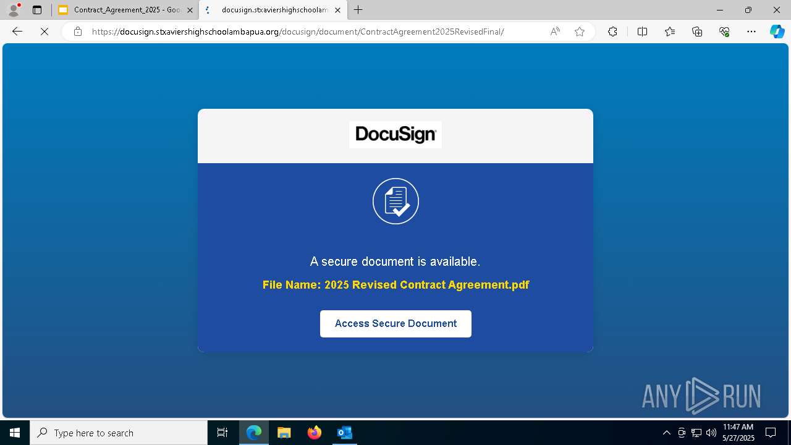
Task: Show hidden tray icons chevron
Action: (666, 433)
